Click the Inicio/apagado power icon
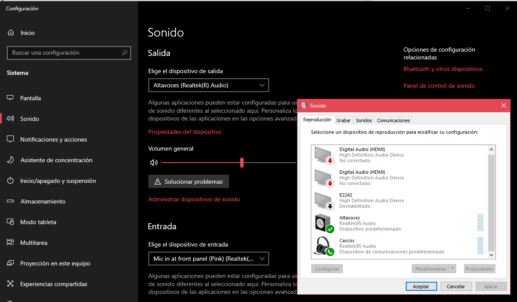The image size is (517, 302). click(10, 181)
